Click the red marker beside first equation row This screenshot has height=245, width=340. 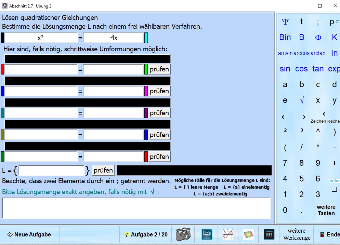(x=2, y=69)
